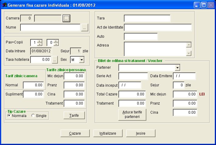Click the Data Intrare field showing 01/08/2012
Viewport: 216px width, 145px height.
click(x=41, y=51)
